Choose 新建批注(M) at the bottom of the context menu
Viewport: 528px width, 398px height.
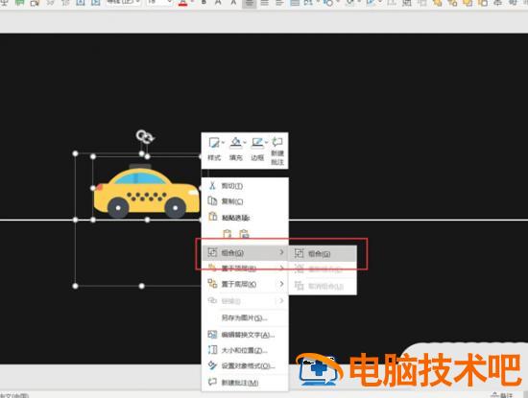245,383
